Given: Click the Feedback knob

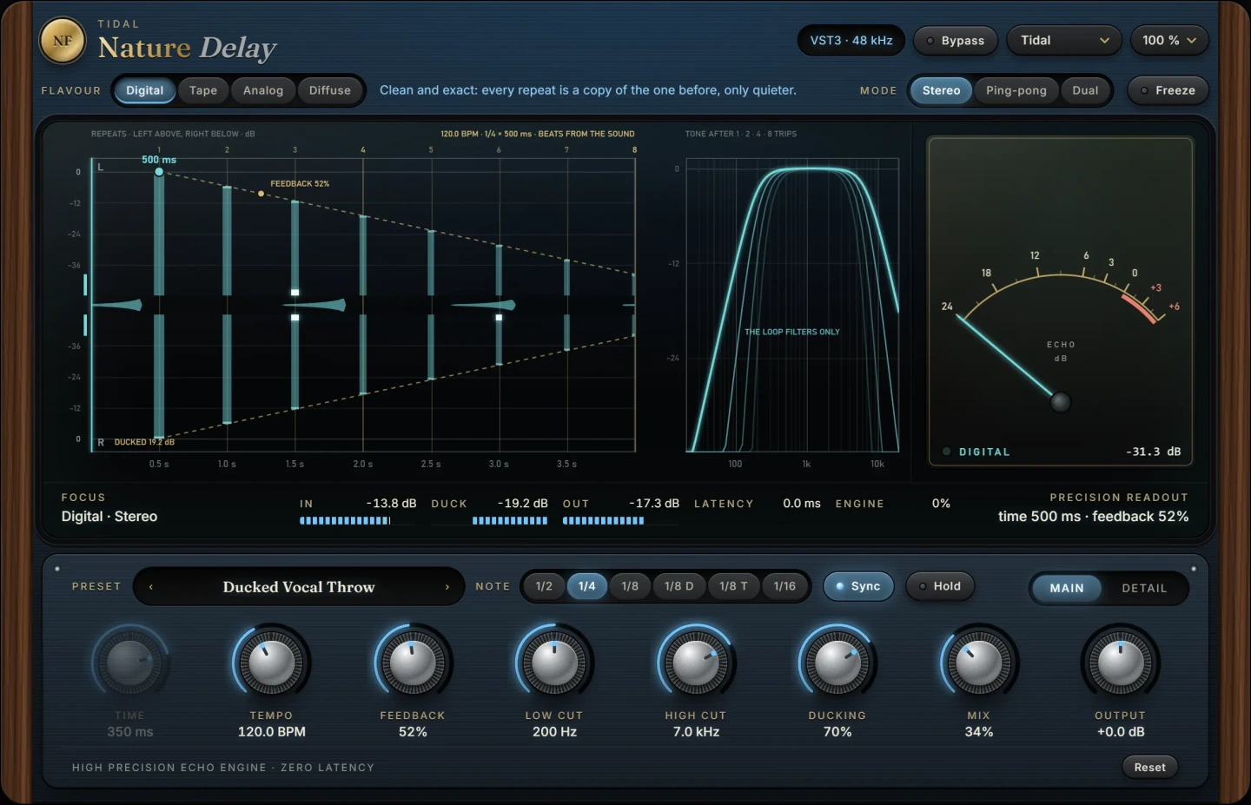Looking at the screenshot, I should (413, 663).
